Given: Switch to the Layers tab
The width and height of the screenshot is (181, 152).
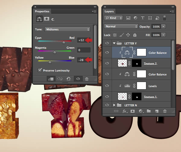Looking at the screenshot, I should [x=109, y=11].
